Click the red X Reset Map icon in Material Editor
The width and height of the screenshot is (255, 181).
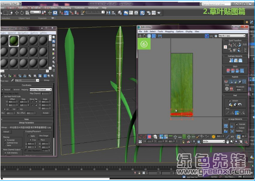[x=15, y=76]
